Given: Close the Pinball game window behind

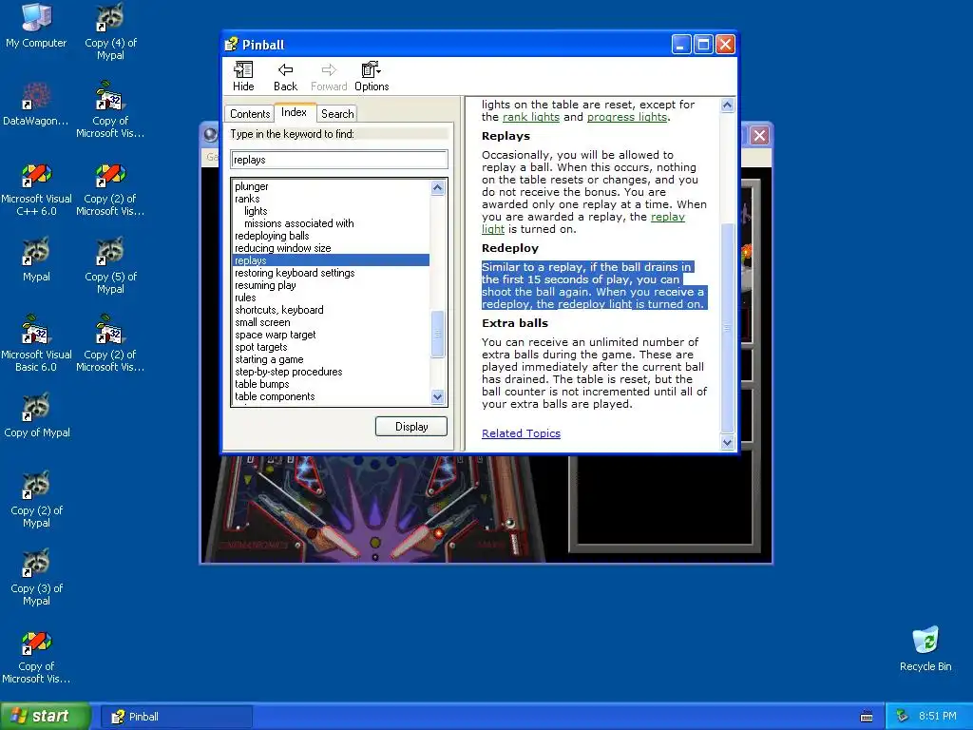Looking at the screenshot, I should 759,135.
